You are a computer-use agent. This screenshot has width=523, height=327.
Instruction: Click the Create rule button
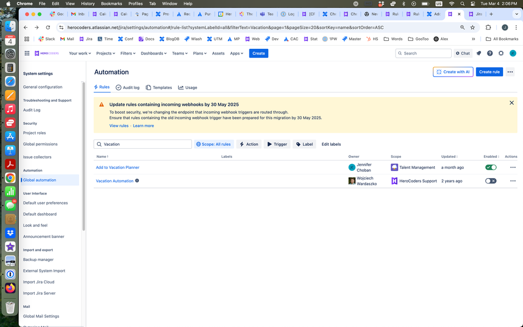click(489, 72)
